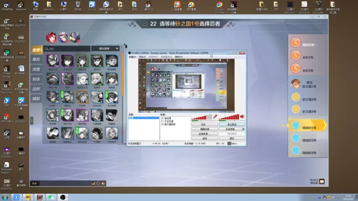Select the 爆发 category tab
The width and height of the screenshot is (358, 201).
[x=36, y=59]
